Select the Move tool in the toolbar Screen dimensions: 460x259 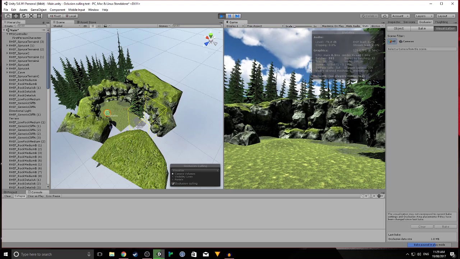(16, 16)
